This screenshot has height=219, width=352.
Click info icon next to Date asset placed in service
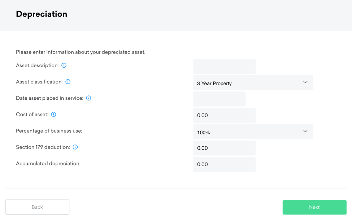click(x=88, y=98)
